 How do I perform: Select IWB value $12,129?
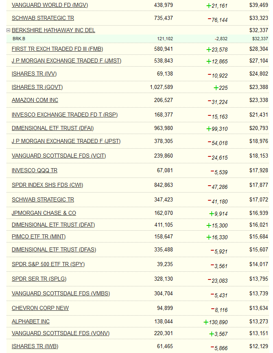pos(259,346)
